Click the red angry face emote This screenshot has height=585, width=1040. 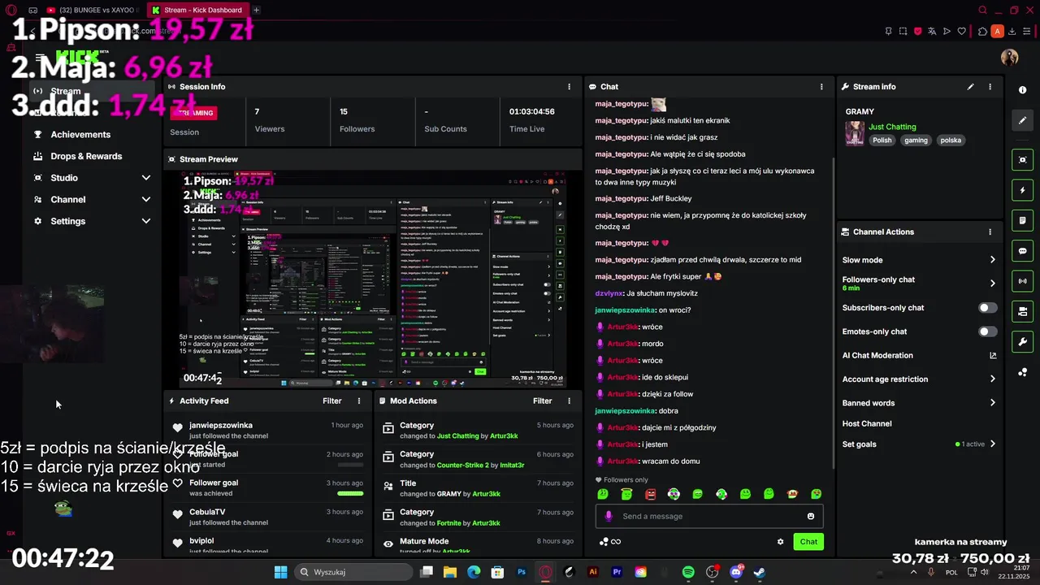click(650, 494)
